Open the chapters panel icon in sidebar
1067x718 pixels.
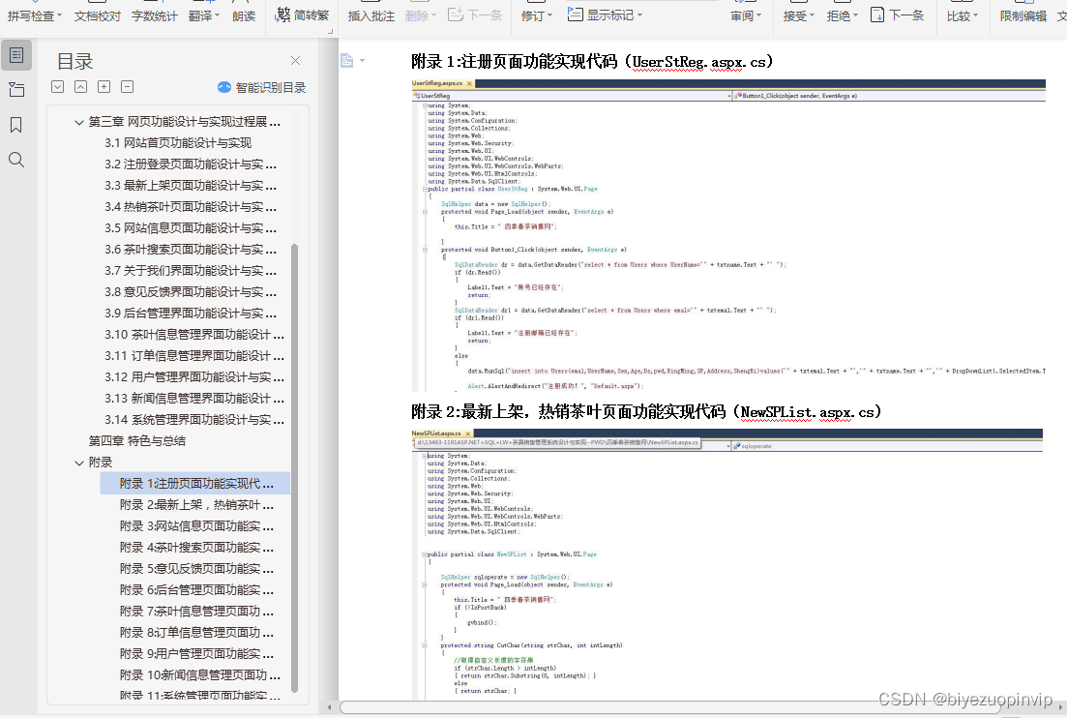[x=16, y=90]
